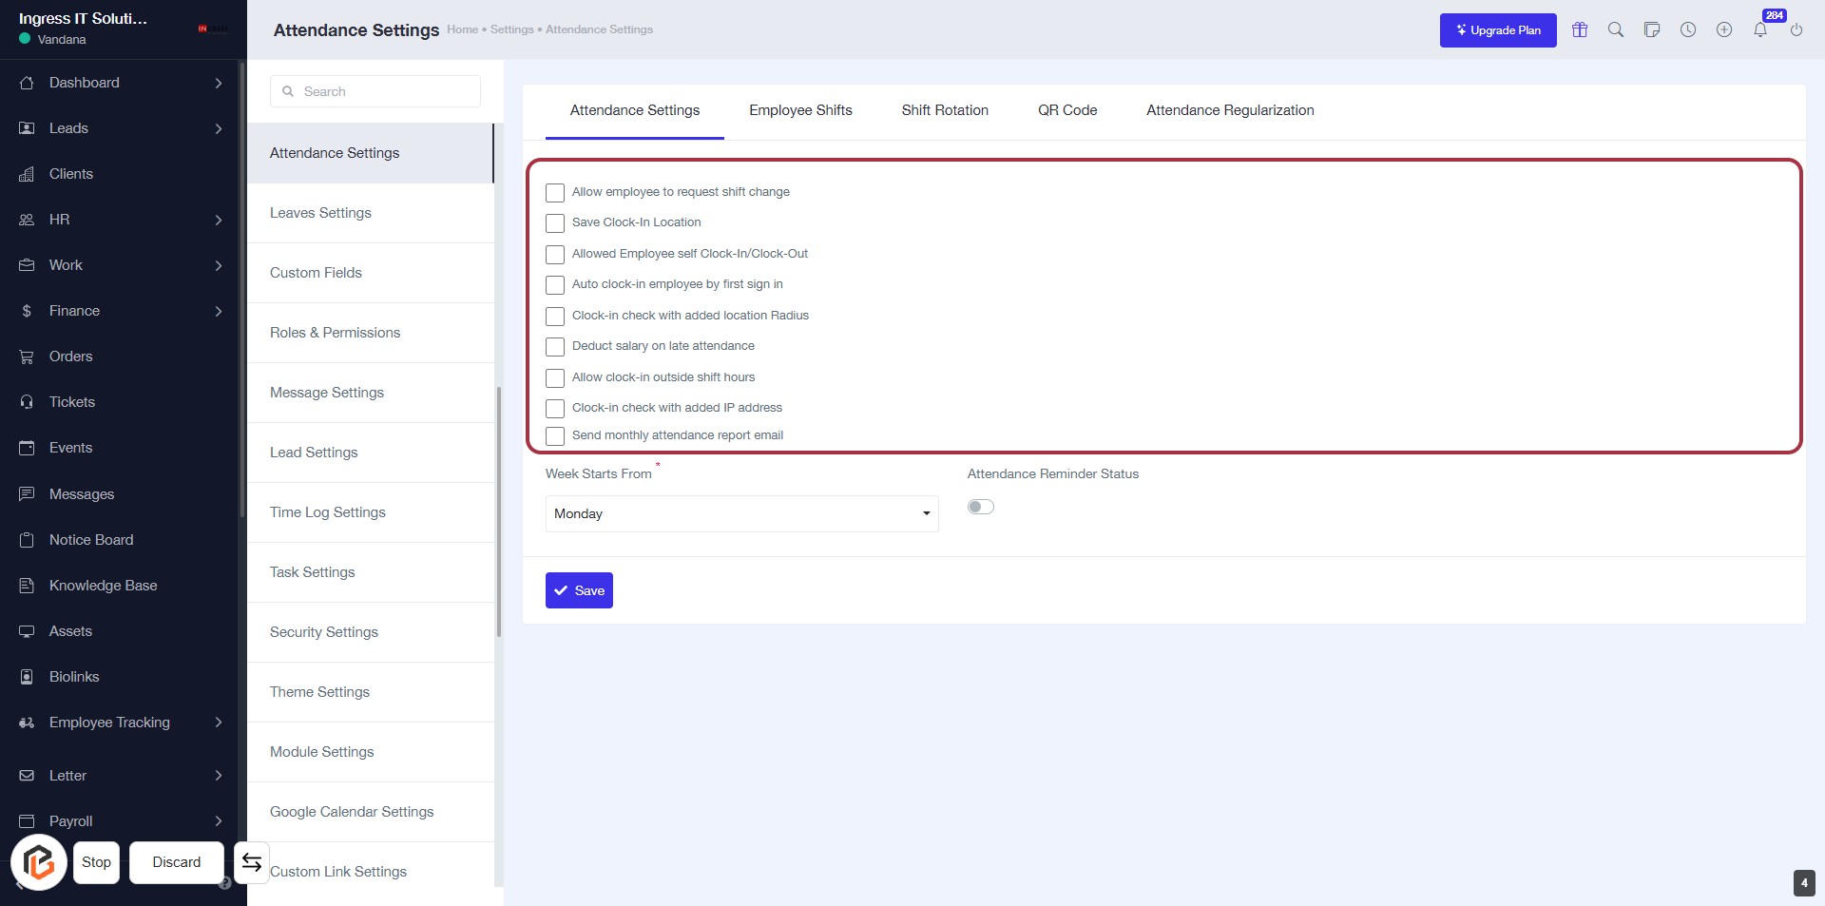Open the search magnifier icon in header
Screen dimensions: 1825x906
pos(1616,29)
